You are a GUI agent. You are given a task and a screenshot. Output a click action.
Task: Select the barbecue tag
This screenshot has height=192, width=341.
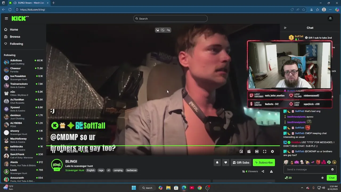[x=132, y=170]
